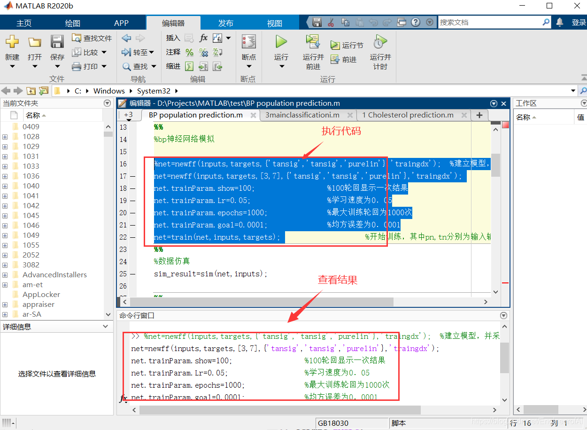This screenshot has width=587, height=430.
Task: Click the insert function fx icon
Action: 203,38
